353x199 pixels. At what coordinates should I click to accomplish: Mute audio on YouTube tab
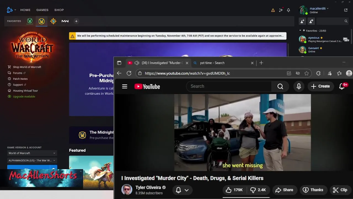[x=137, y=63]
